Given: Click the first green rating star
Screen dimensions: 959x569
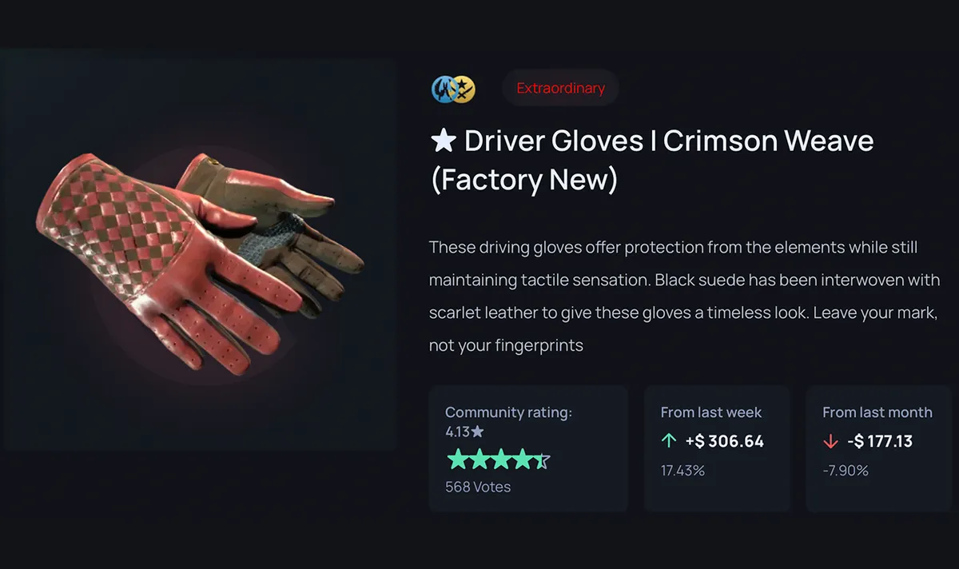Looking at the screenshot, I should (456, 460).
